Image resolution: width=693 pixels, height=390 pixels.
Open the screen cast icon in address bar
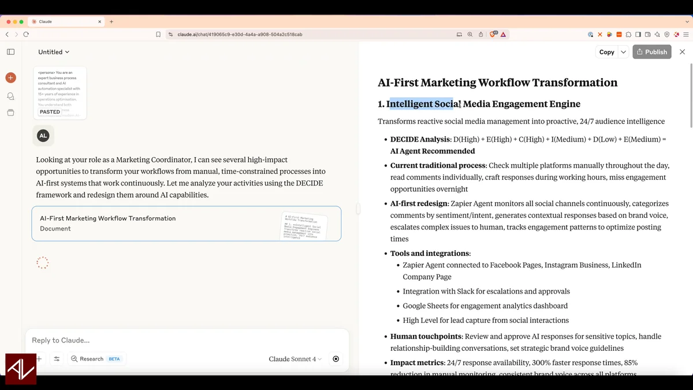[x=459, y=35]
